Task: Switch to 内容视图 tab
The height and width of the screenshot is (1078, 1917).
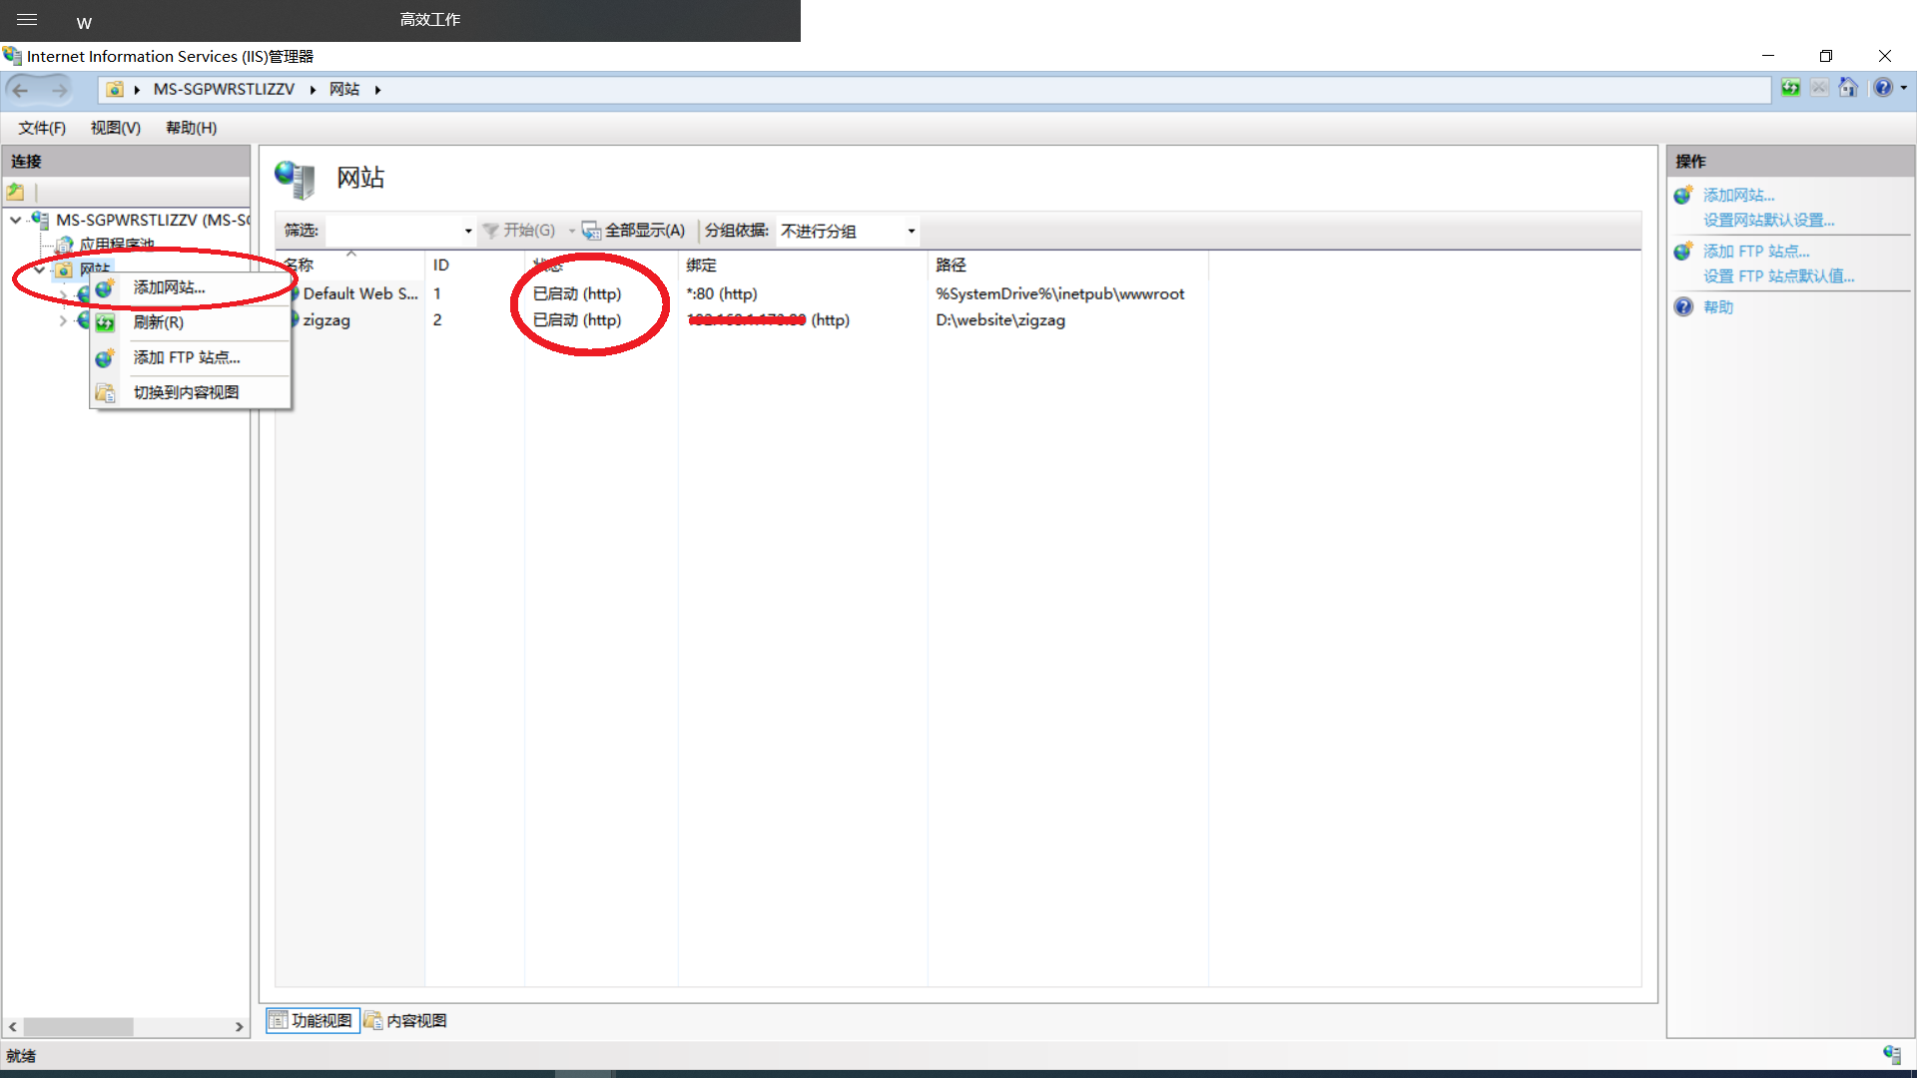Action: tap(405, 1020)
